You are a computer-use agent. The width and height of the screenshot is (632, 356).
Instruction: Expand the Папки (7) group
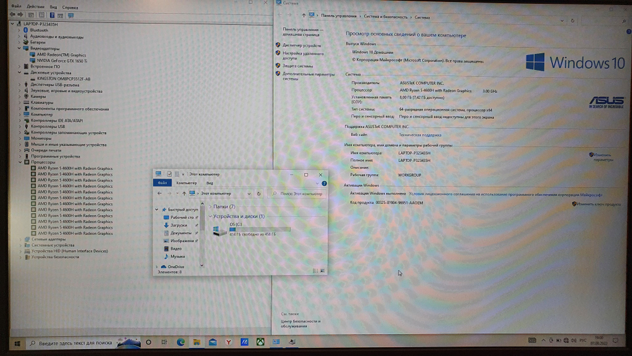point(210,206)
